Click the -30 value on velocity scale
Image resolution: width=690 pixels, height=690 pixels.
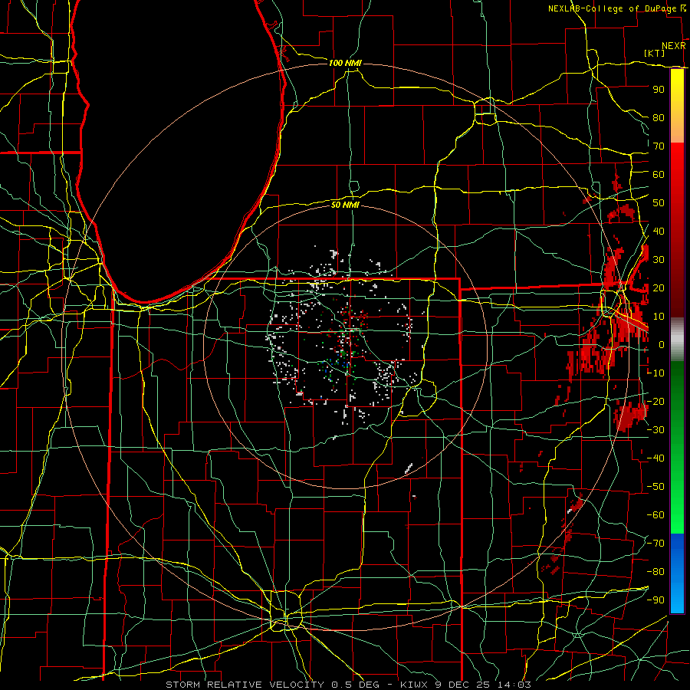pyautogui.click(x=655, y=430)
